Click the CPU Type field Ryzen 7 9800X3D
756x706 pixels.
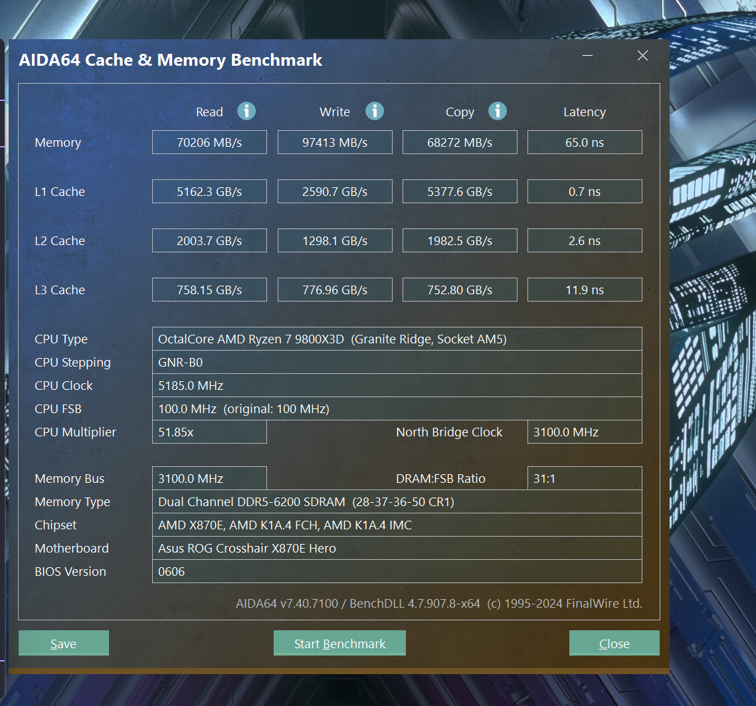click(397, 339)
